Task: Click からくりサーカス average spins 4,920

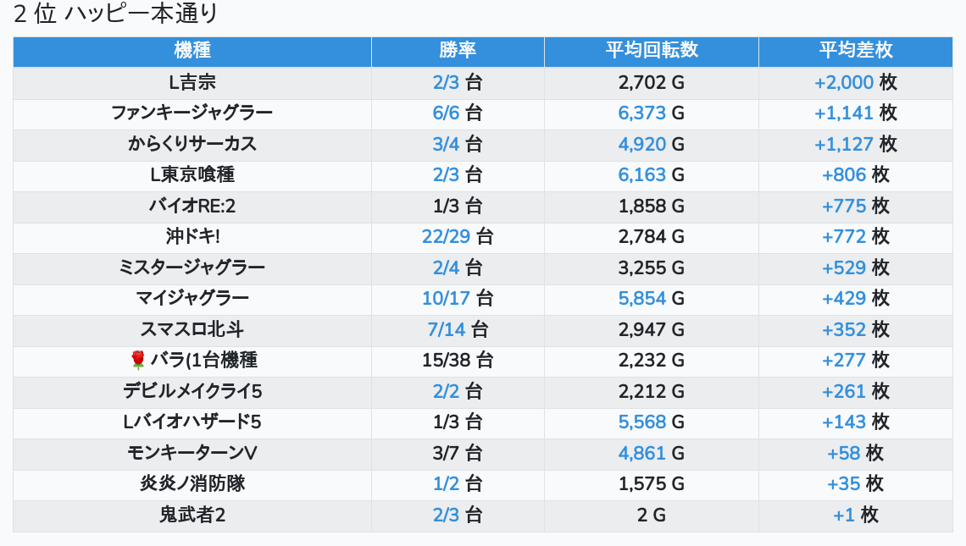Action: [642, 144]
